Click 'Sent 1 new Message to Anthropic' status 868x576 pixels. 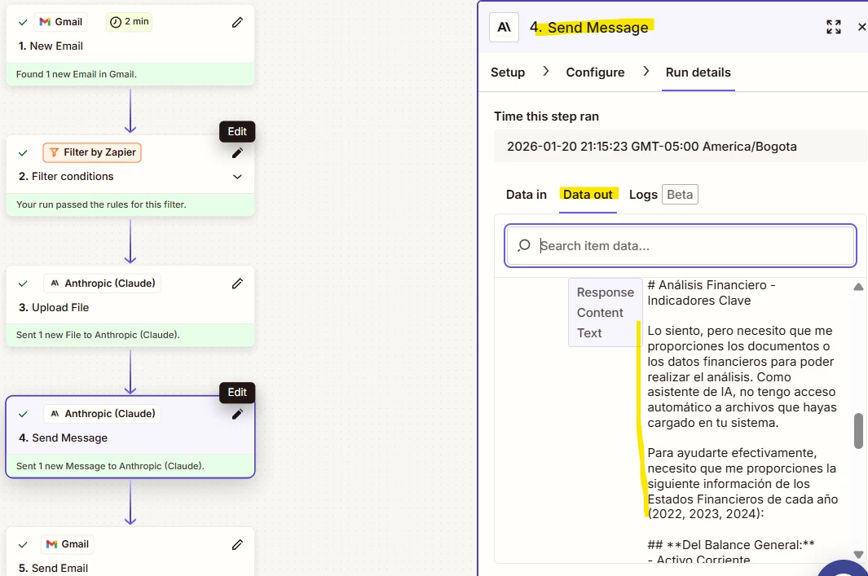(x=110, y=466)
